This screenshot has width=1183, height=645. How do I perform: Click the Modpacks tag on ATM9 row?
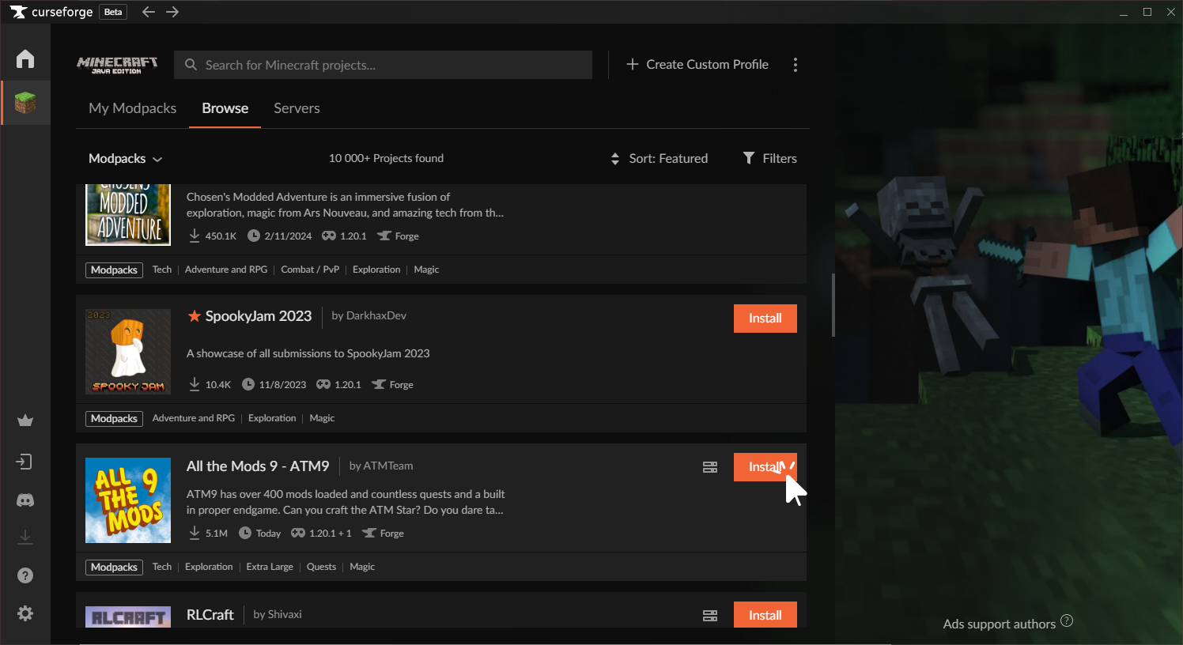(x=114, y=567)
